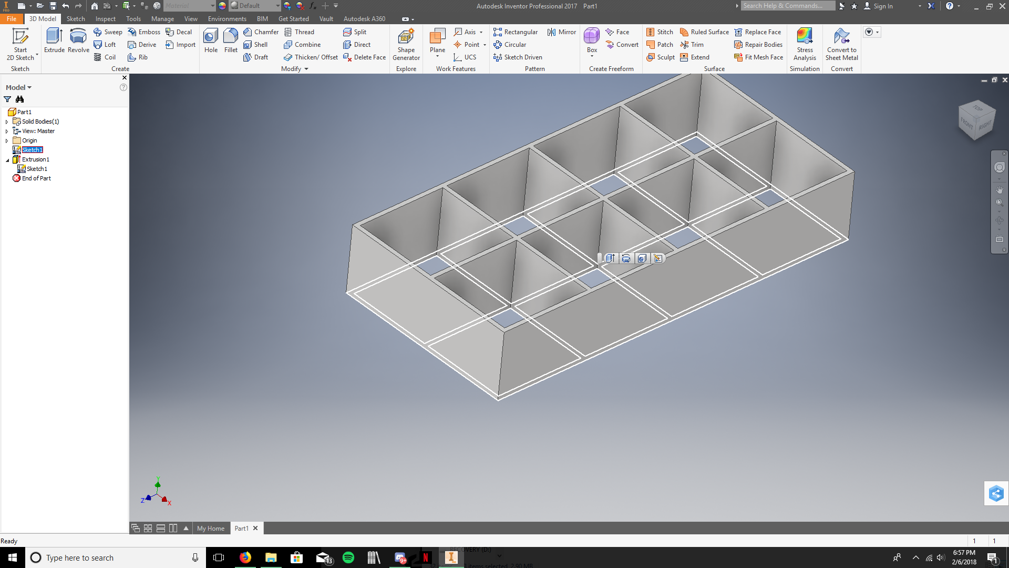Create a freeform Box
Image resolution: width=1009 pixels, height=568 pixels.
(x=592, y=41)
